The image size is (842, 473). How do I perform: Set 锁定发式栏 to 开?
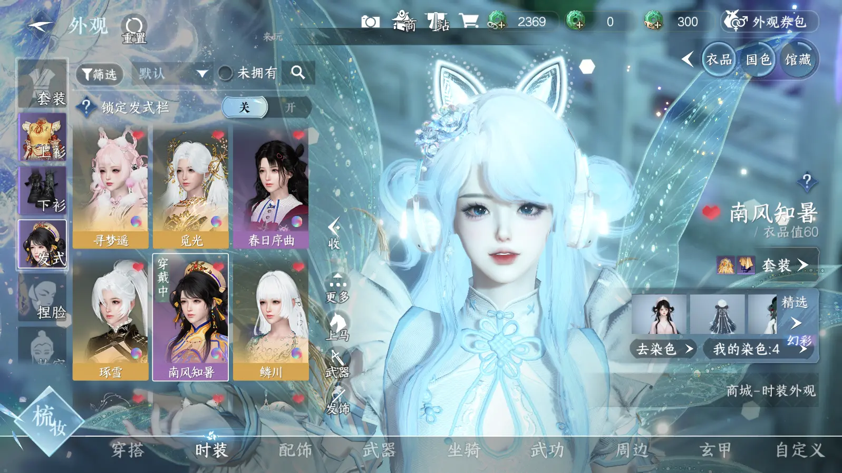[291, 107]
